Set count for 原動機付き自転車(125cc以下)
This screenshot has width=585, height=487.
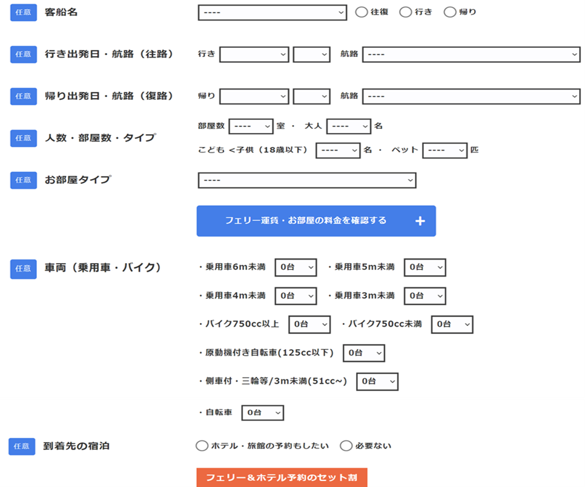point(364,353)
